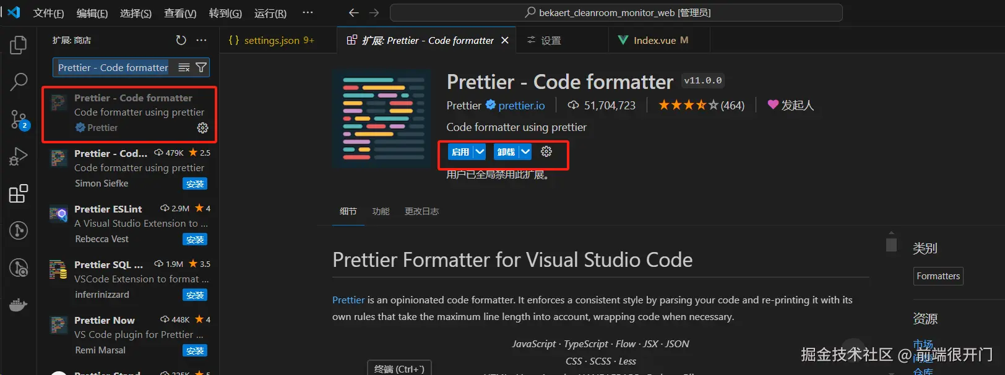This screenshot has width=1005, height=375.
Task: Open the View menu
Action: click(180, 13)
